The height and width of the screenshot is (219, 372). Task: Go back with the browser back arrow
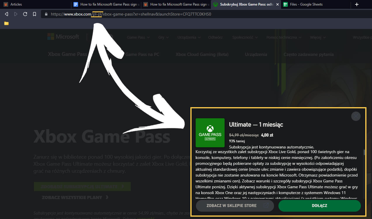pos(6,14)
